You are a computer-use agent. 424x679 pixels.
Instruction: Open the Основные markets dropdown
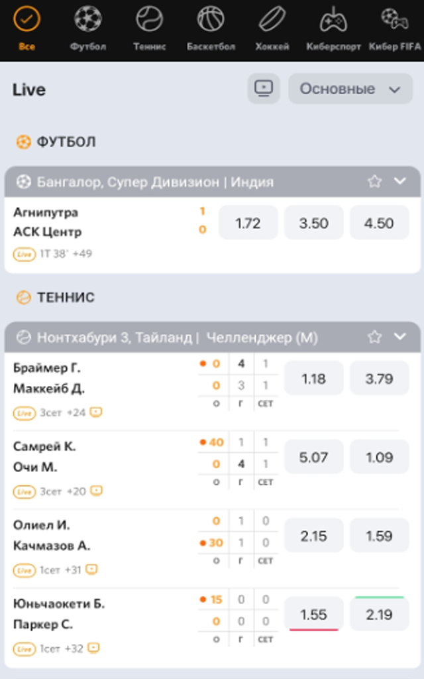tap(350, 88)
